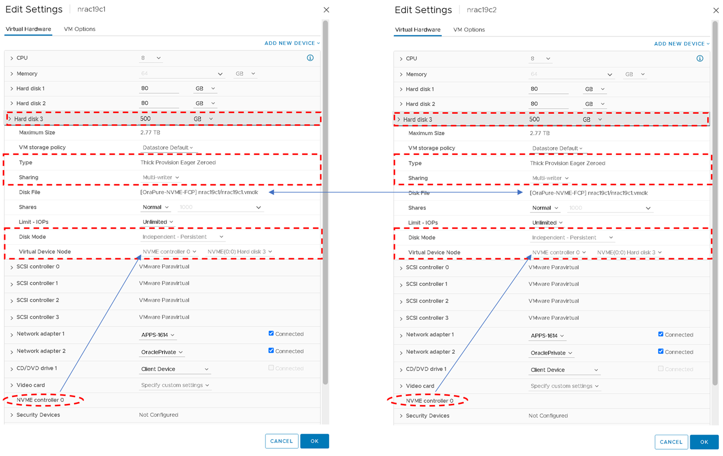The width and height of the screenshot is (723, 456).
Task: Click the CPU info icon in nrac19c2
Action: point(700,58)
